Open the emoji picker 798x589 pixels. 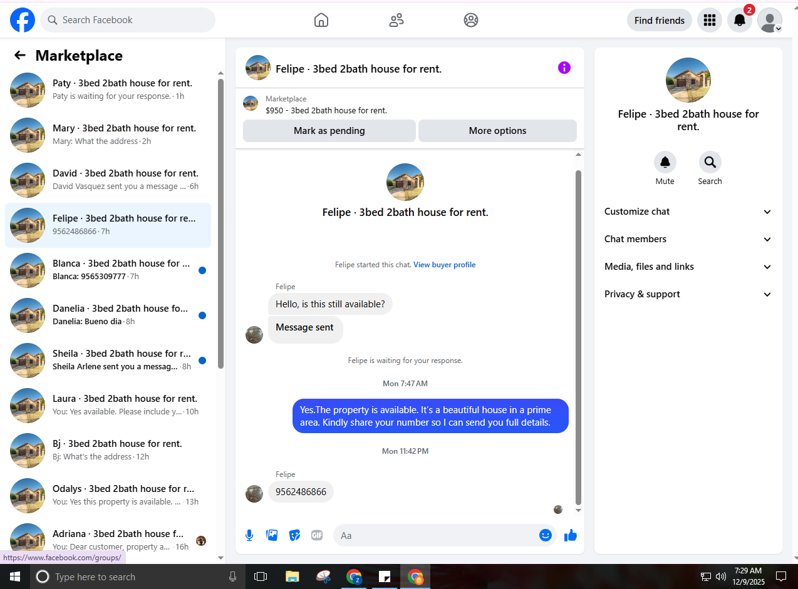[546, 535]
